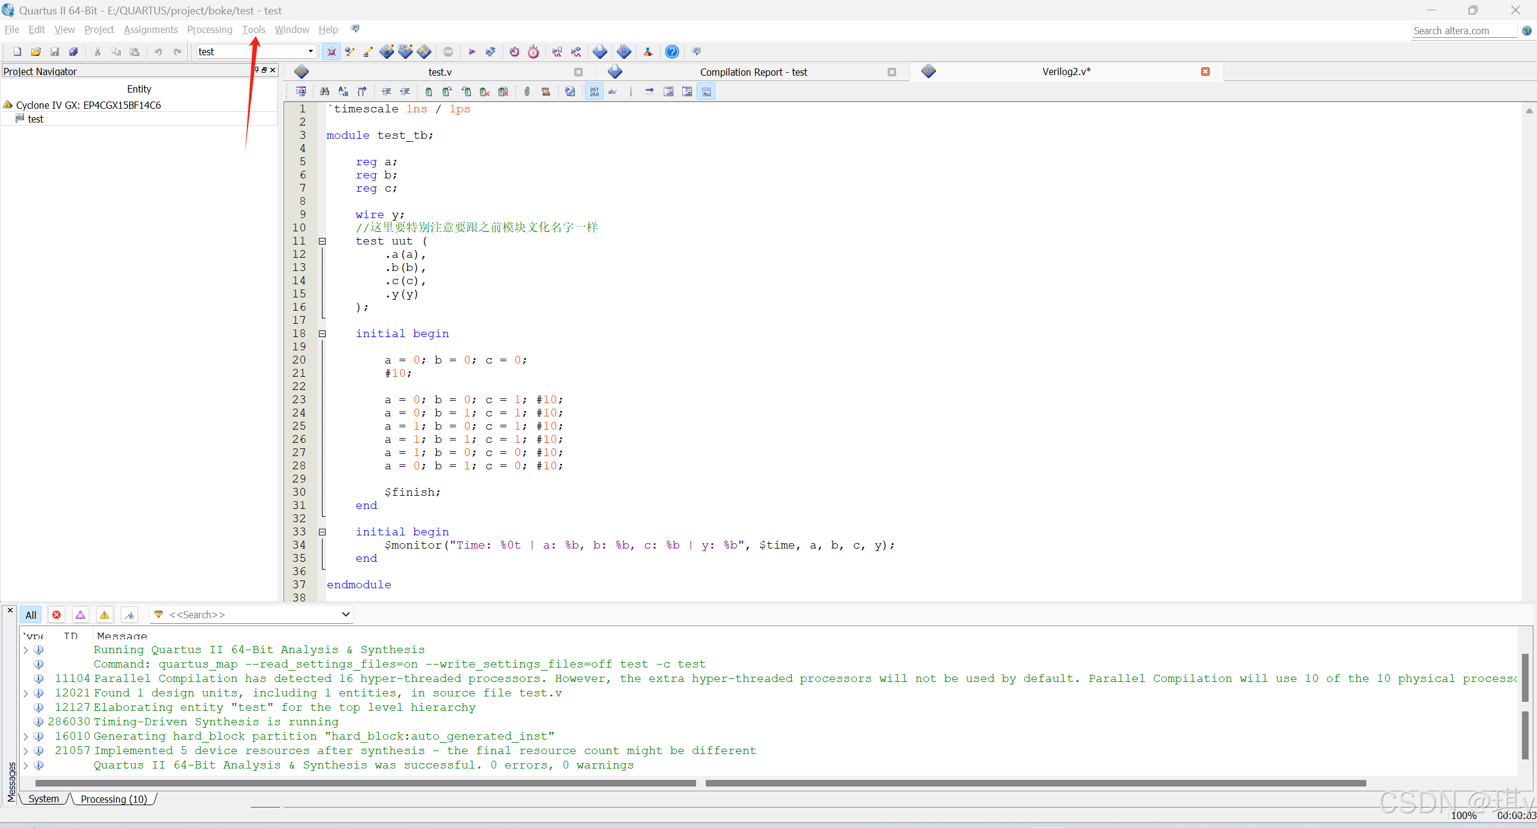
Task: Click the Start Compilation play icon
Action: (x=471, y=52)
